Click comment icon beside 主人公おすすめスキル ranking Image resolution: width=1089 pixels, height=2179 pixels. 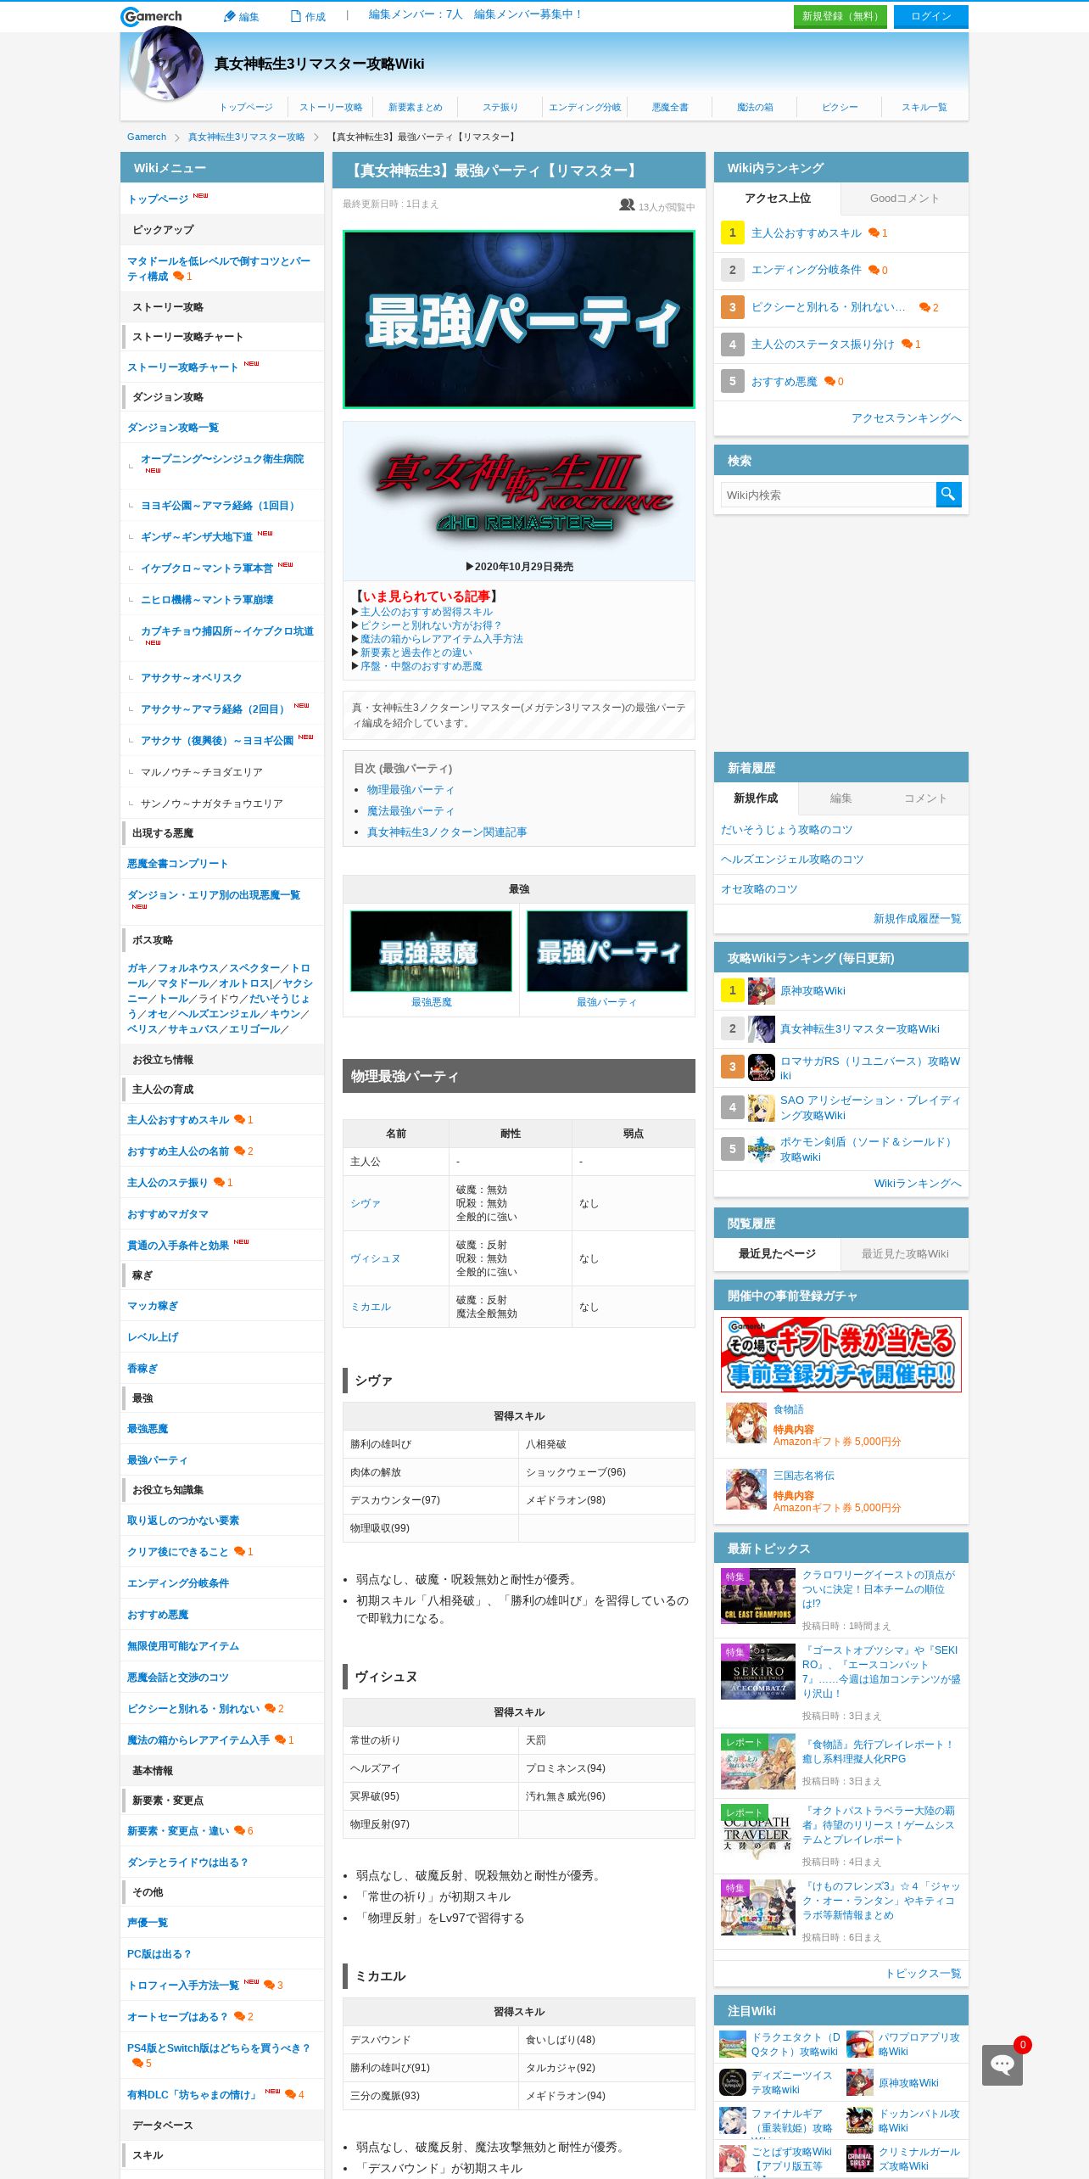(x=874, y=232)
